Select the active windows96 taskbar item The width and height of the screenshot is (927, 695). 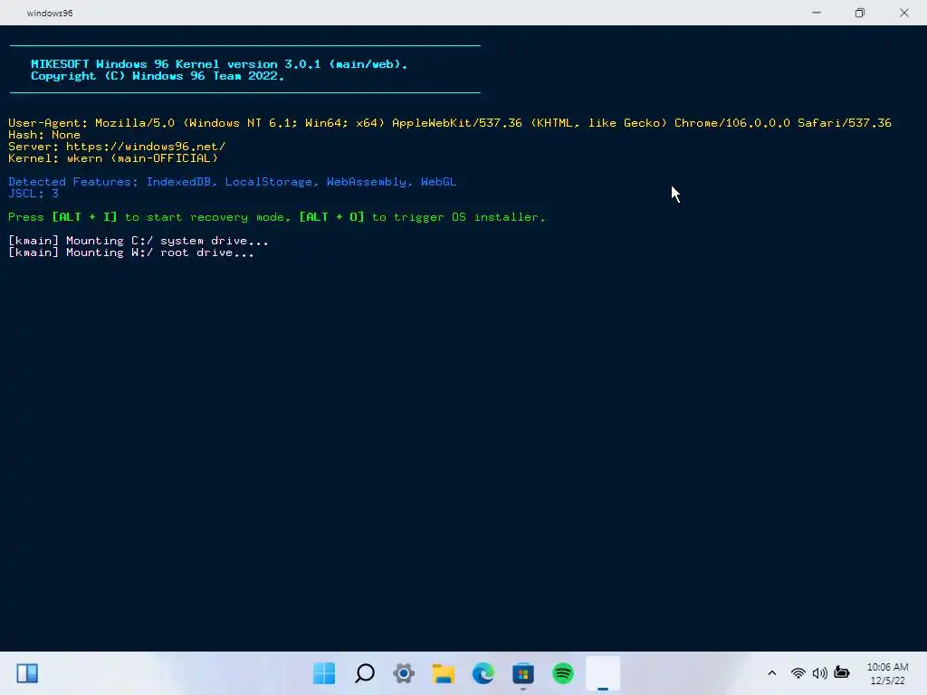point(602,673)
